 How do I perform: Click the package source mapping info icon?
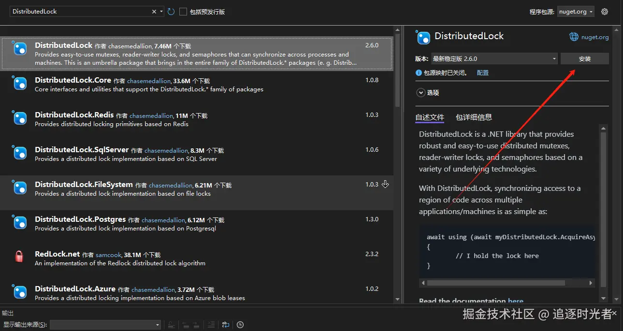(419, 72)
